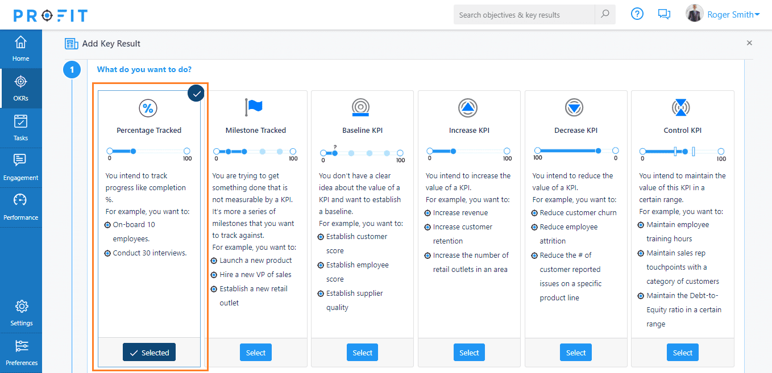This screenshot has width=772, height=373.
Task: Click the search magnifier button
Action: [x=605, y=15]
